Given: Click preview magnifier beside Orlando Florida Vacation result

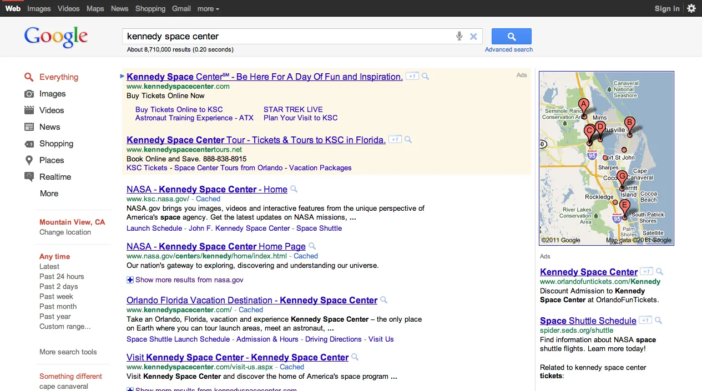Looking at the screenshot, I should coord(384,300).
